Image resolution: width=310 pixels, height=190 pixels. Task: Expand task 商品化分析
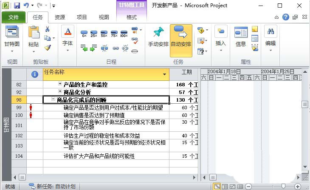point(60,91)
